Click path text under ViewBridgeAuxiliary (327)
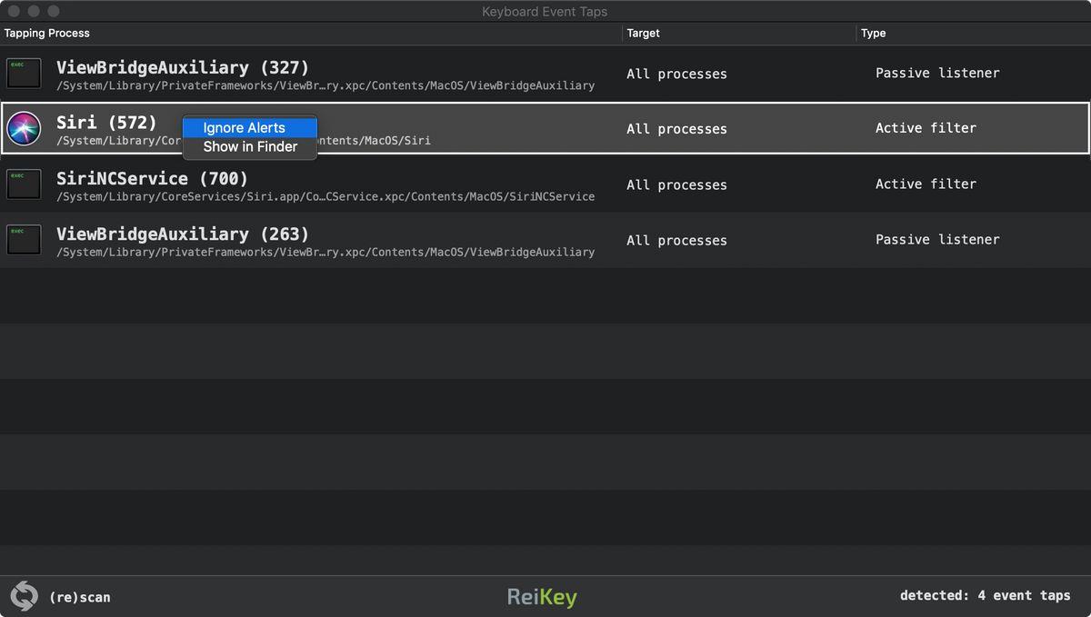The width and height of the screenshot is (1091, 617). tap(325, 85)
